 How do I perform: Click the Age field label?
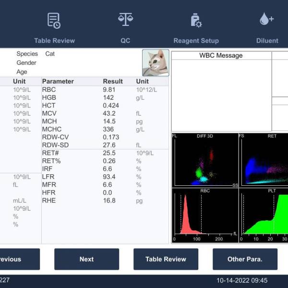(x=22, y=72)
